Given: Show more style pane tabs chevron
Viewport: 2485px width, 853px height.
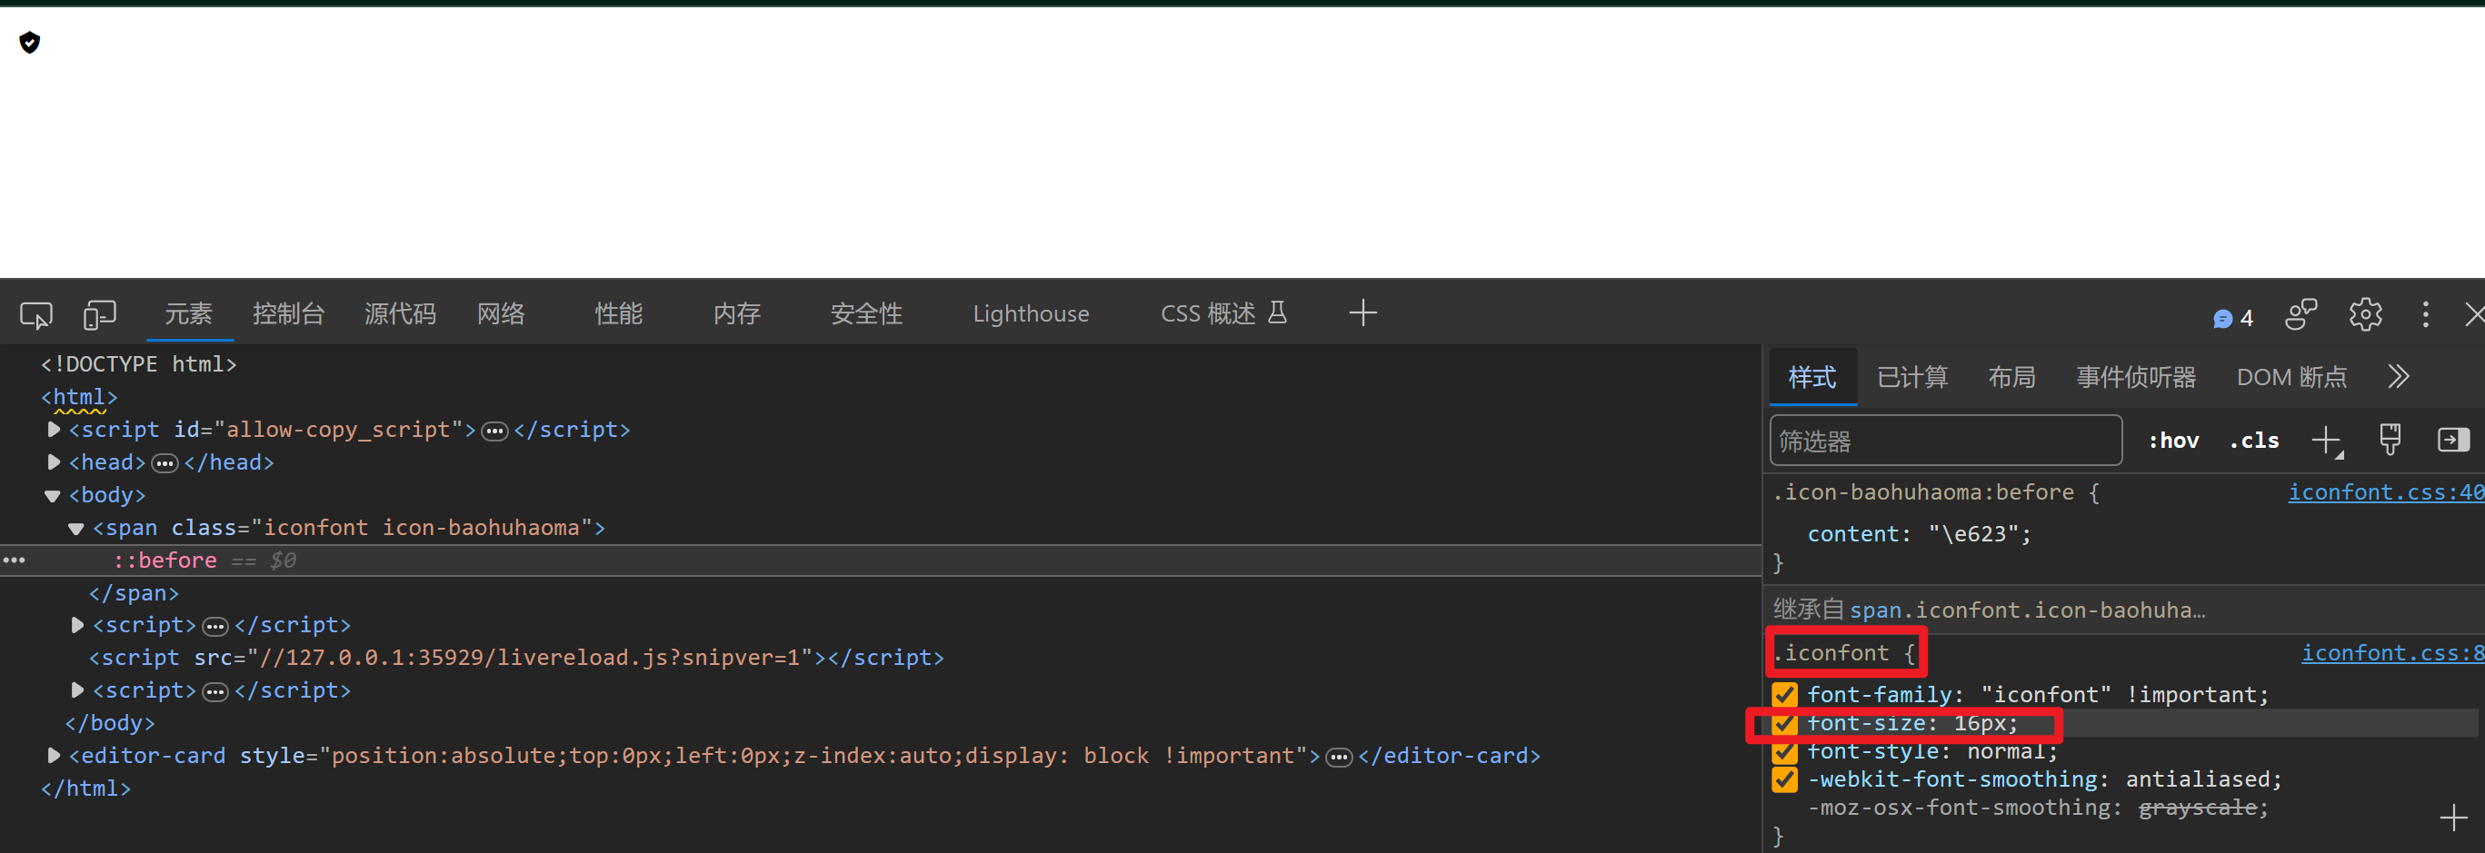Looking at the screenshot, I should (x=2400, y=377).
